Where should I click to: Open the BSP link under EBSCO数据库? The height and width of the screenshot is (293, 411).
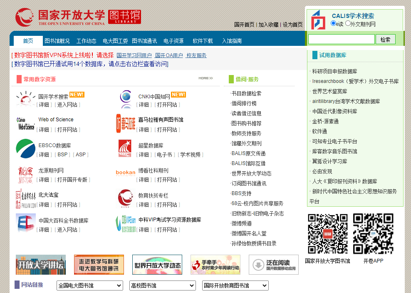tap(62, 154)
